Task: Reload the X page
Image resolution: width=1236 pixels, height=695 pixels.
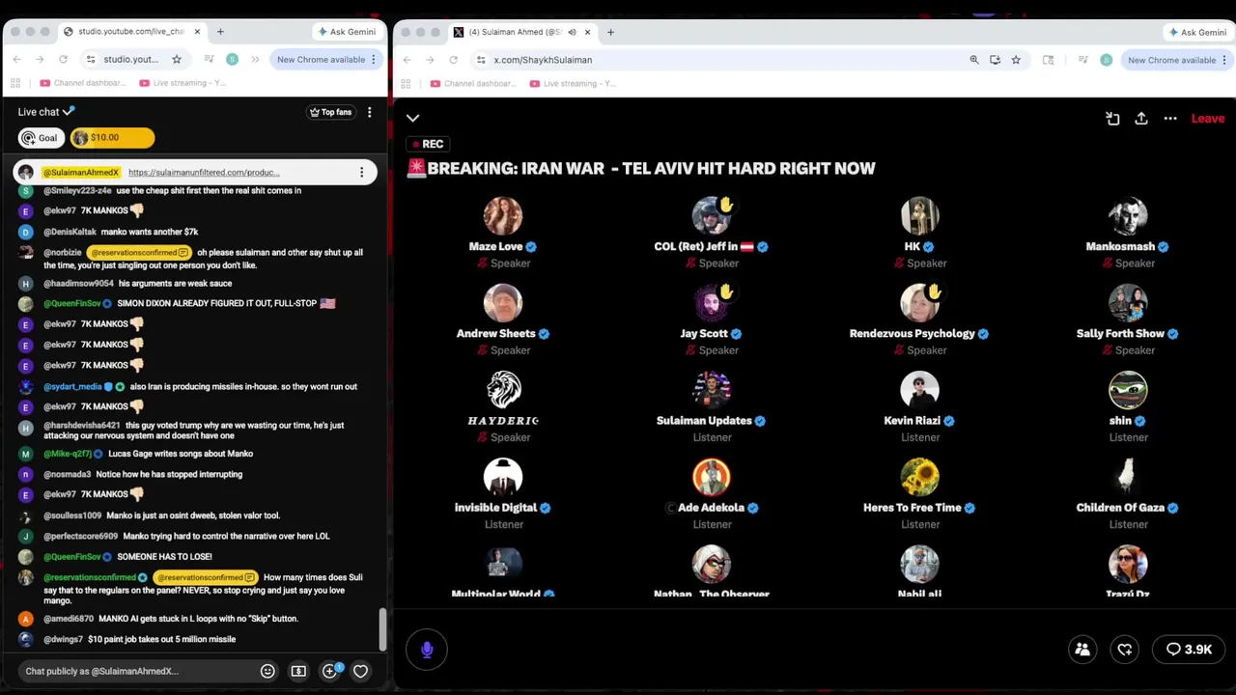Action: [453, 60]
